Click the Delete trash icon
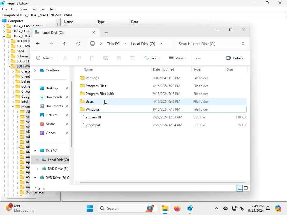Screen dimensions: 287x215 coord(133,58)
